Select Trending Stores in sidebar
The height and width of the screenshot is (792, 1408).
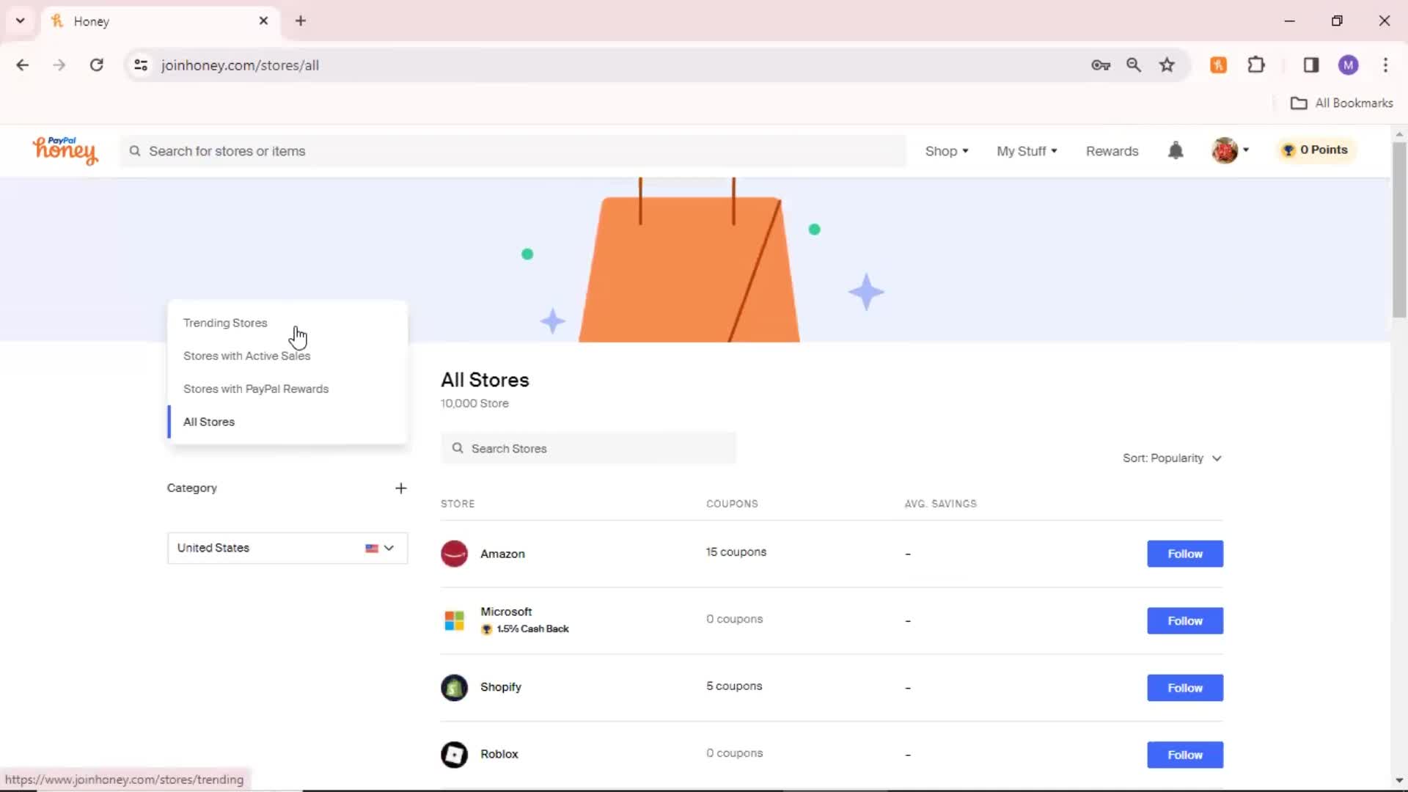point(225,323)
